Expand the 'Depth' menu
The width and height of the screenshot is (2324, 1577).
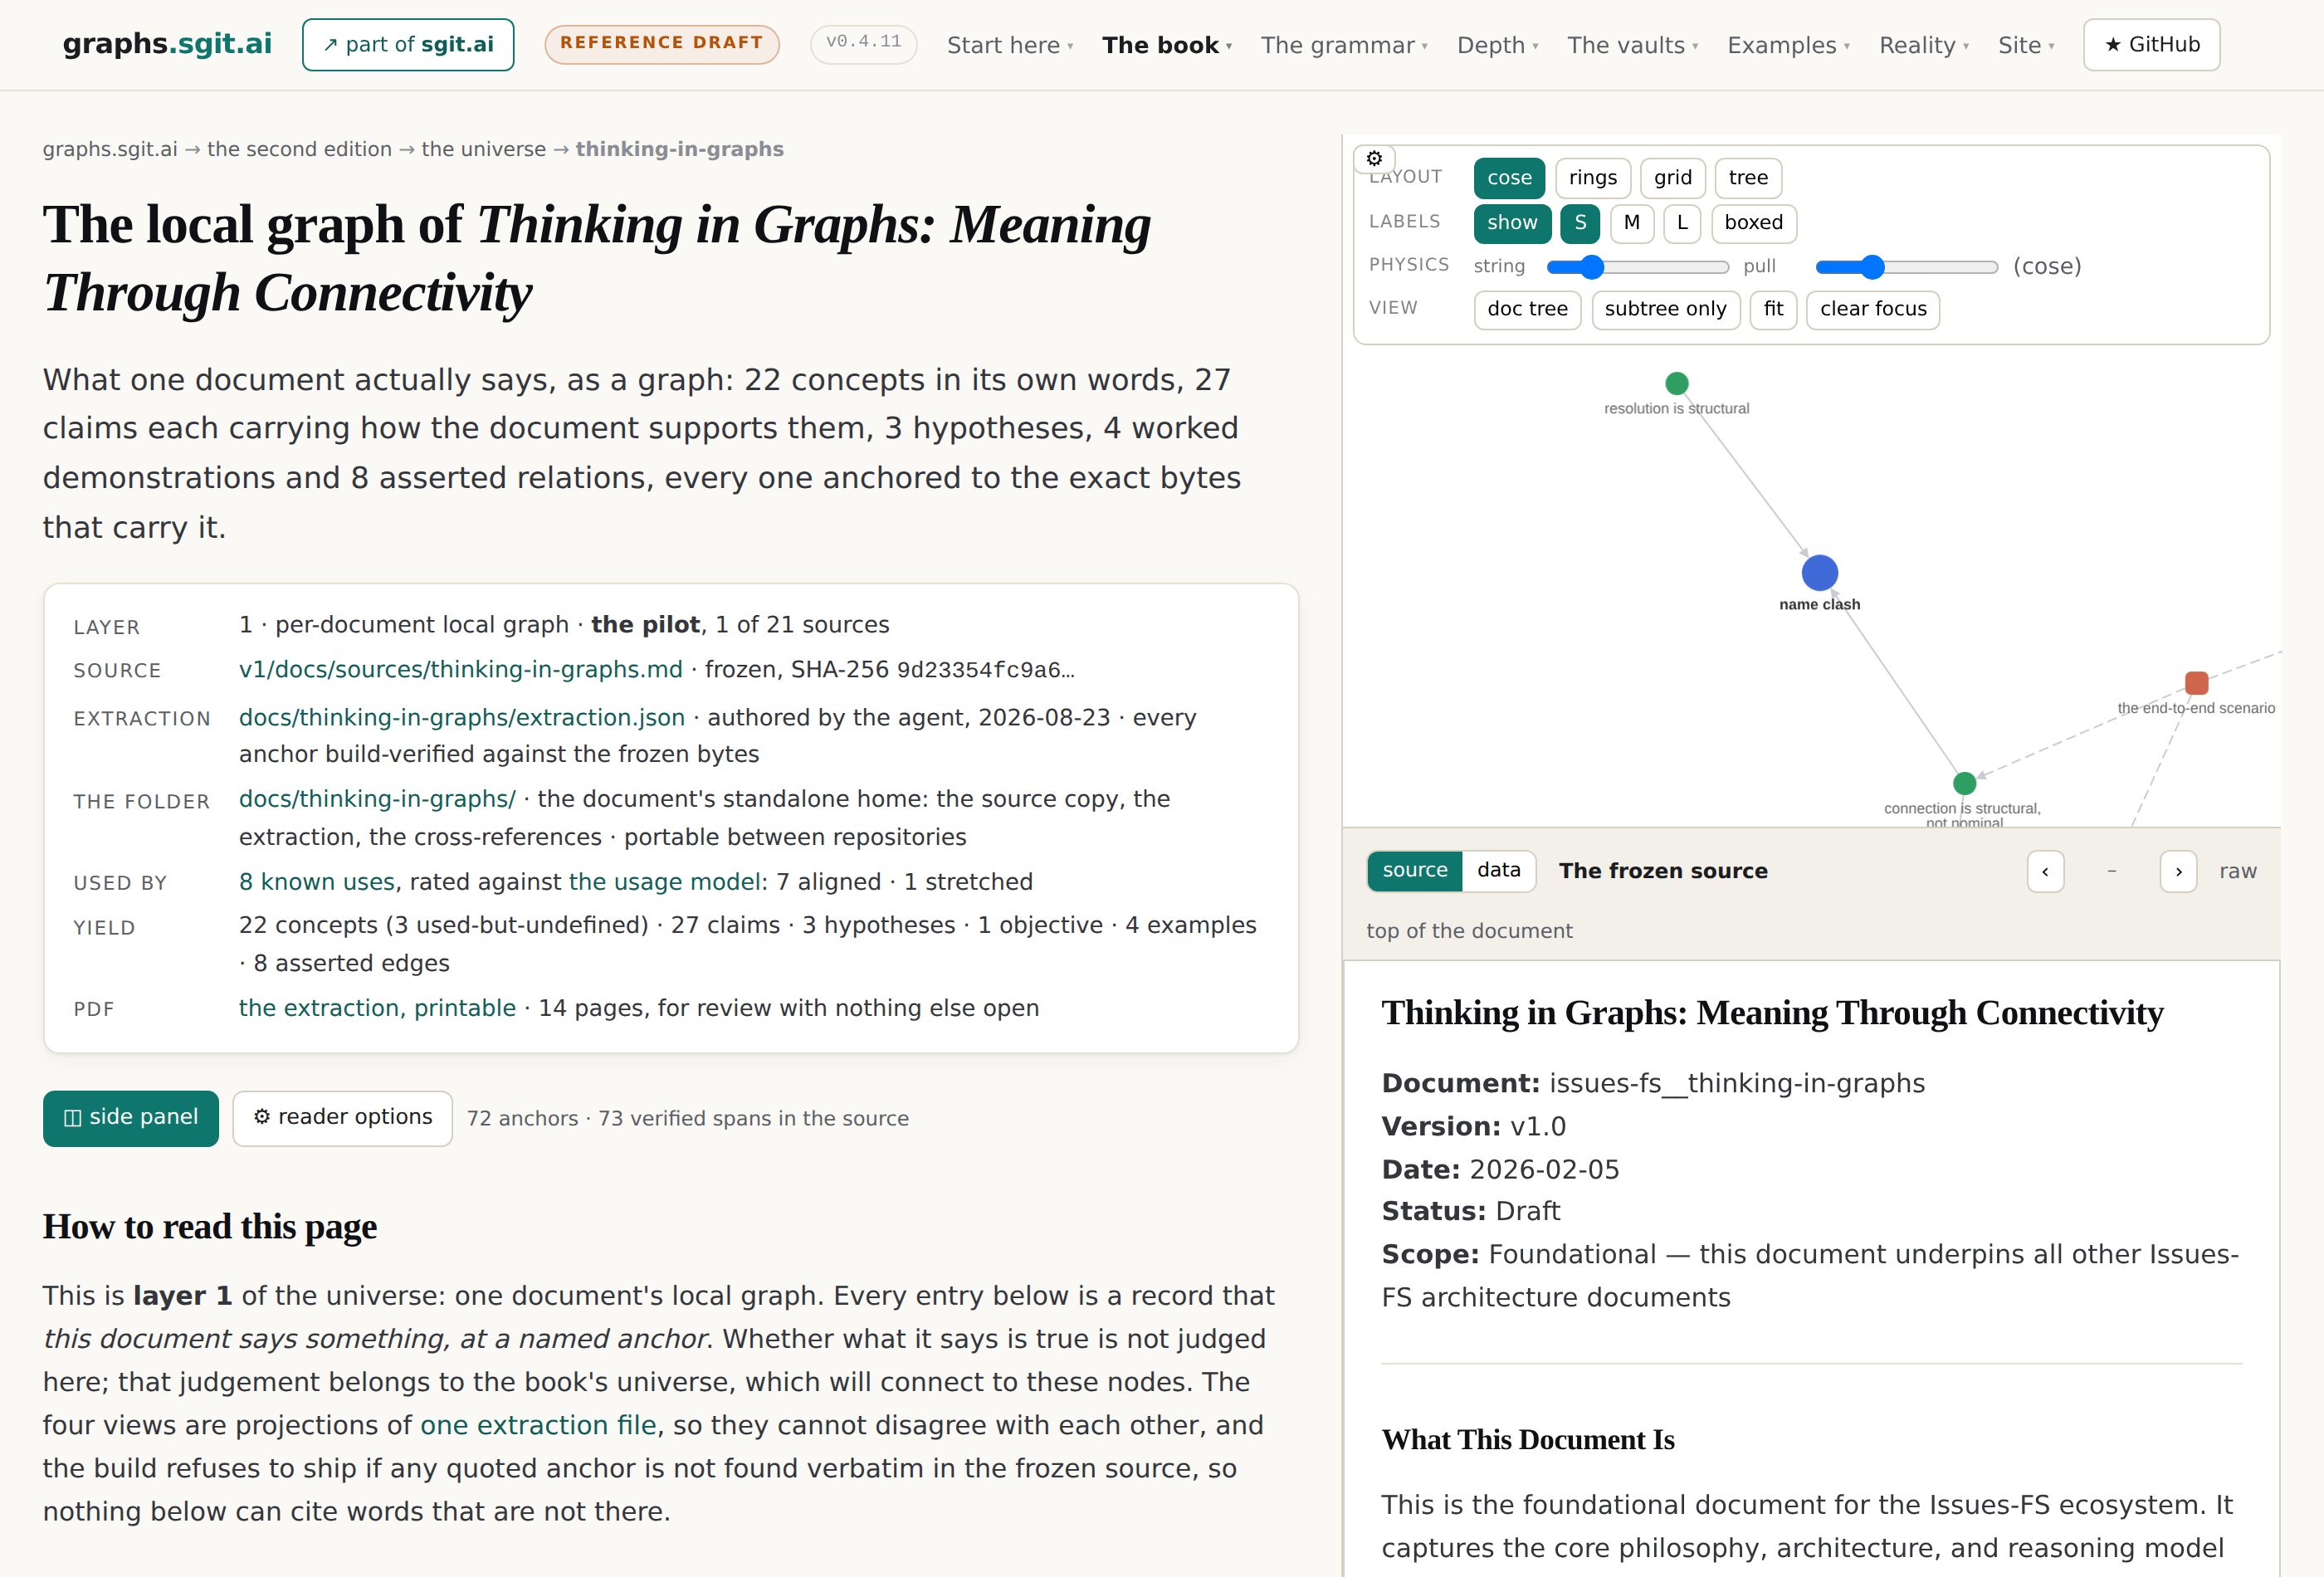point(1497,45)
